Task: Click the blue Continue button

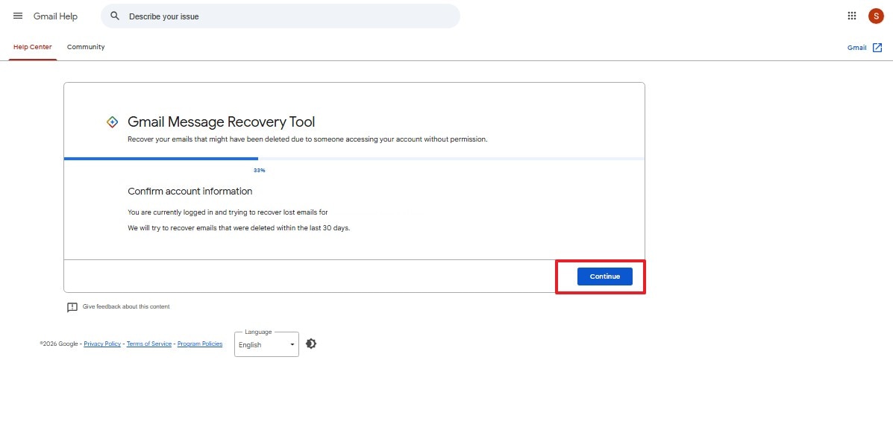Action: coord(605,277)
